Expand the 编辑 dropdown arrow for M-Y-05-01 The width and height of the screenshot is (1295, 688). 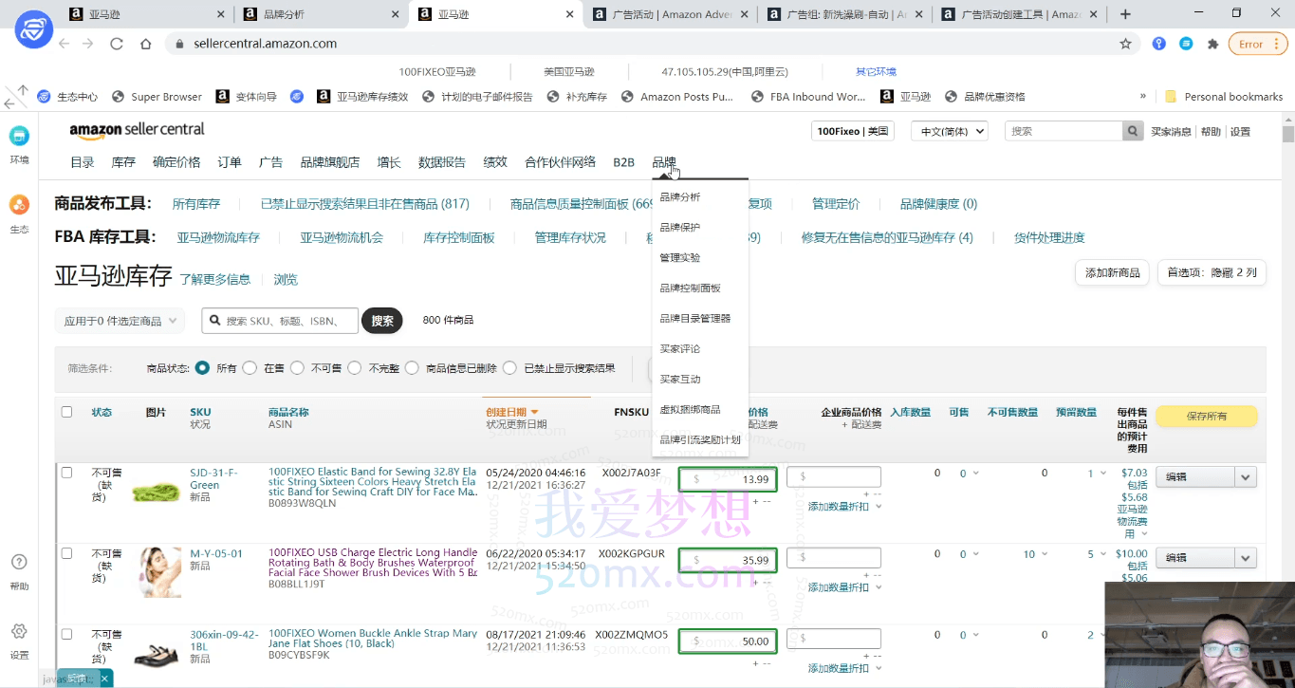(1246, 558)
